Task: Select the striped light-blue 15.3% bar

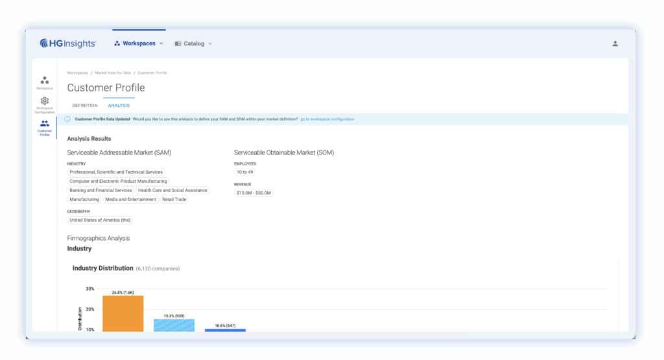Action: tap(174, 325)
